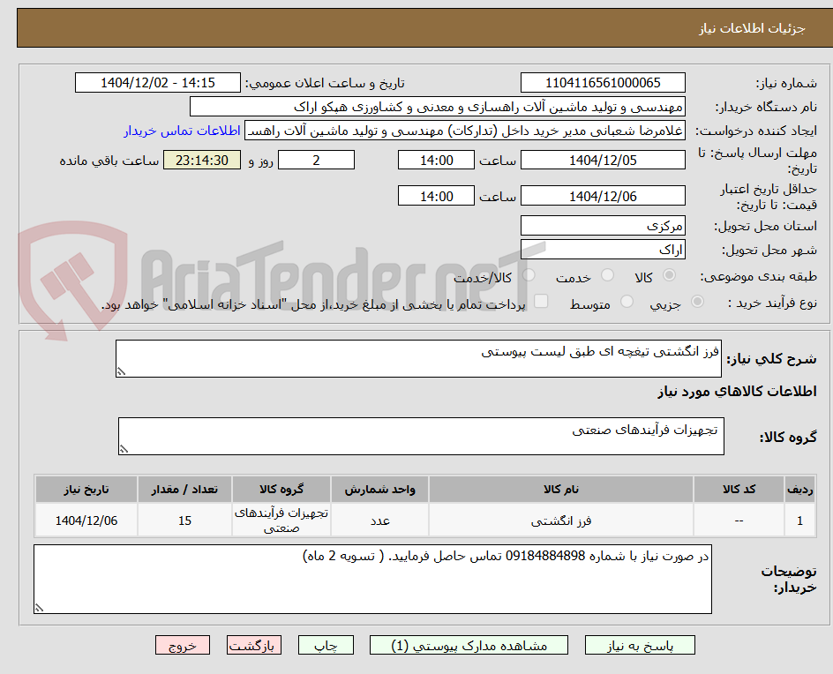This screenshot has width=833, height=674.
Task: Click the چاپ print button
Action: click(x=326, y=645)
